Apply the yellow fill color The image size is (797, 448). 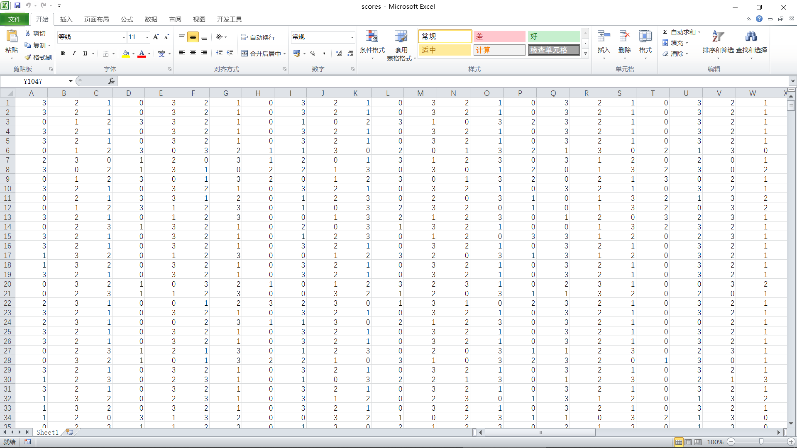[x=126, y=54]
